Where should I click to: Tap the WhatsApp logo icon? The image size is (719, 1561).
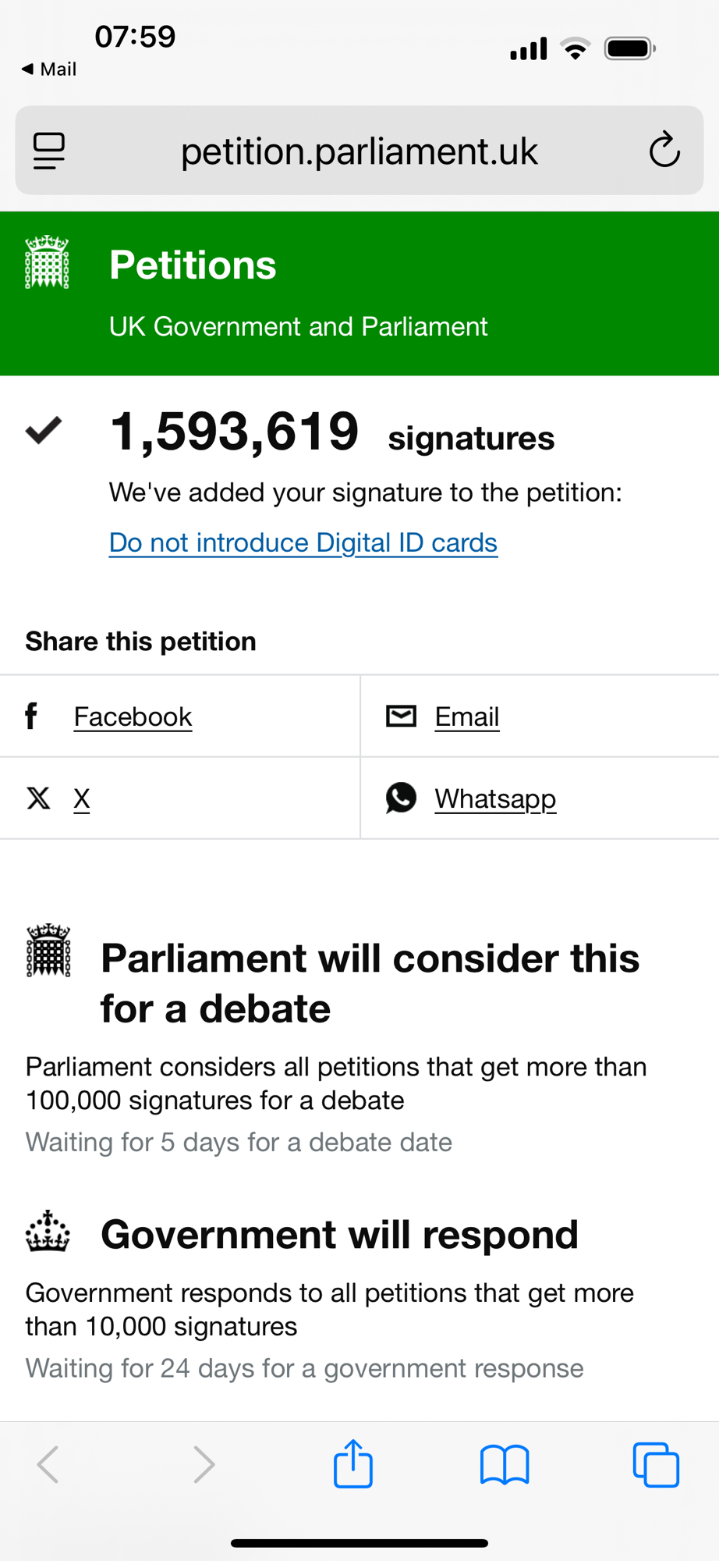pyautogui.click(x=401, y=798)
